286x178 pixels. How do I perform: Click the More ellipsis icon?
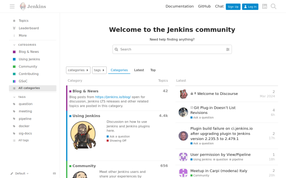tap(14, 36)
